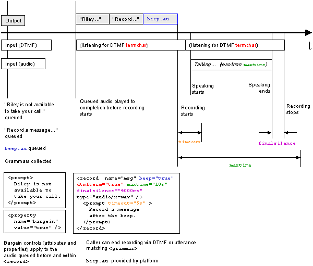Click the "Speaking ends" label
This screenshot has height=266, width=313.
pyautogui.click(x=259, y=87)
